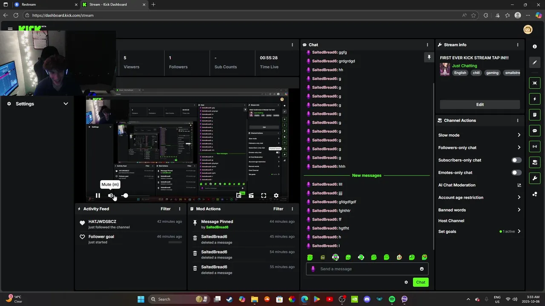Viewport: 545px width, 306px height.
Task: Click the gaming tag chip
Action: coord(492,73)
